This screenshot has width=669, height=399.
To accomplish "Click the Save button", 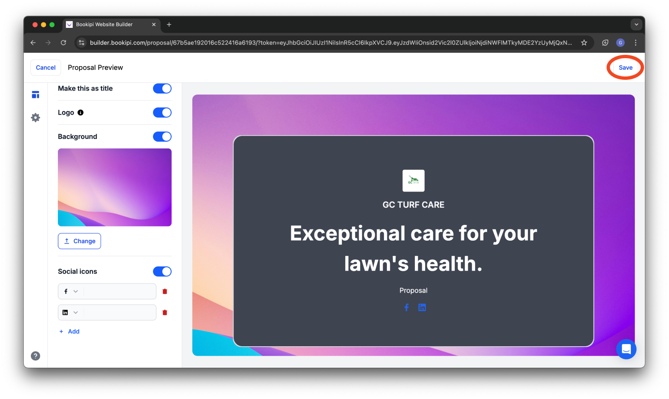I will click(x=625, y=68).
